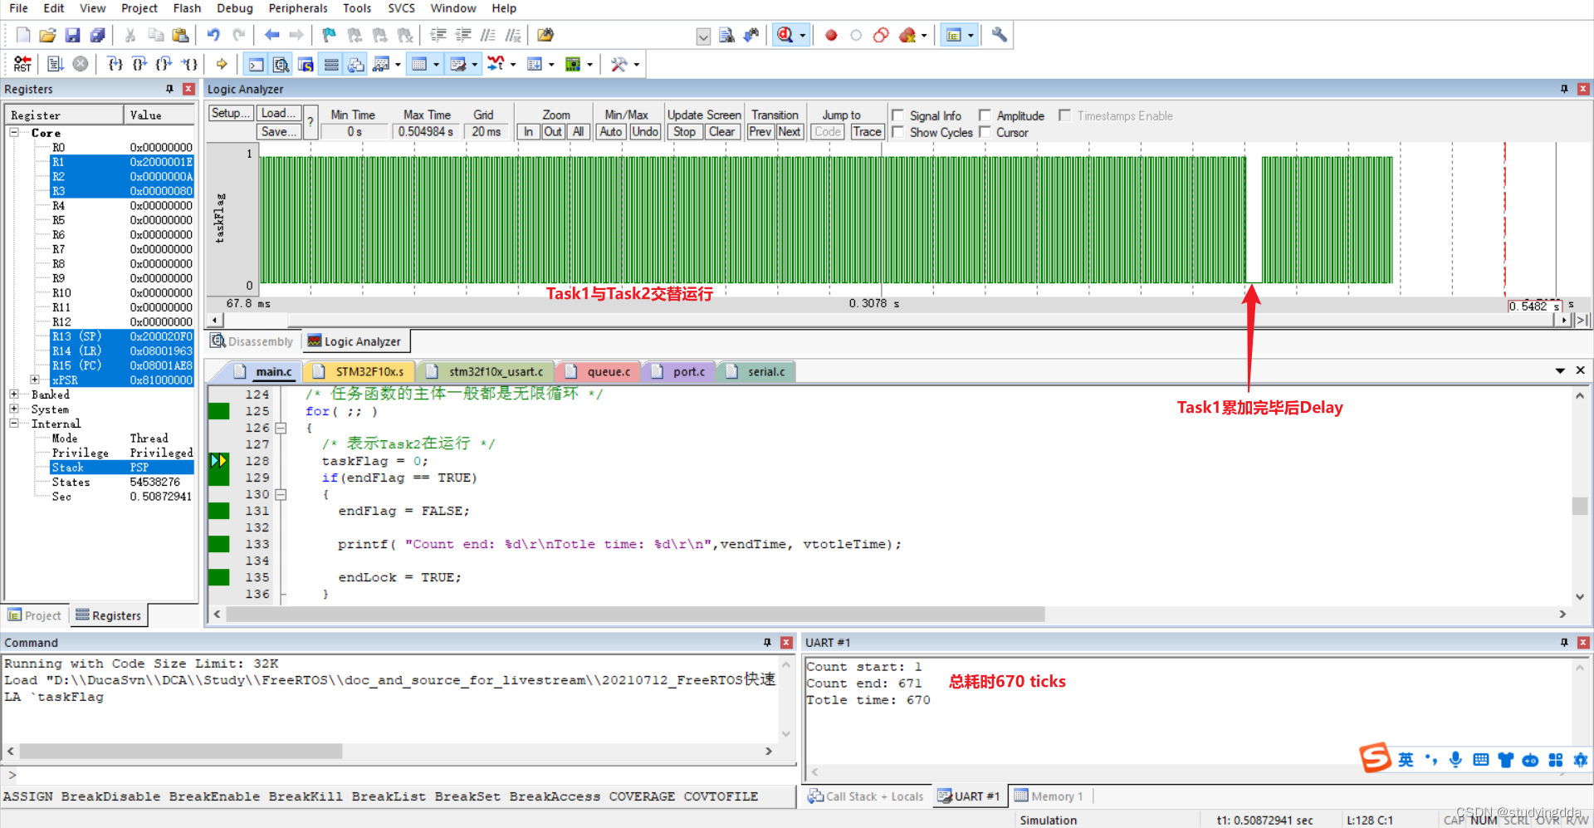This screenshot has width=1594, height=828.
Task: Open the Kill Breakpoints dropdown arrow
Action: pos(924,35)
